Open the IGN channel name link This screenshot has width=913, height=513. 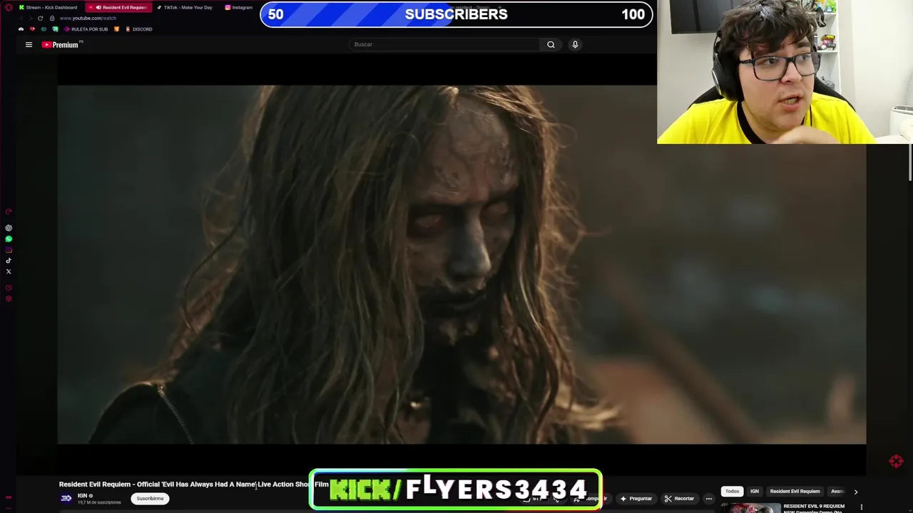tap(82, 496)
